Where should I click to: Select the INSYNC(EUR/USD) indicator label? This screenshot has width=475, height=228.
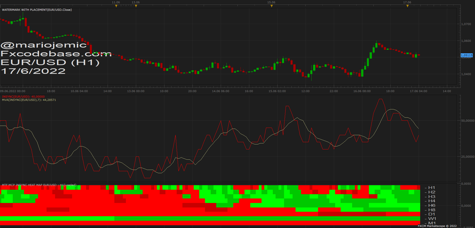coord(23,97)
